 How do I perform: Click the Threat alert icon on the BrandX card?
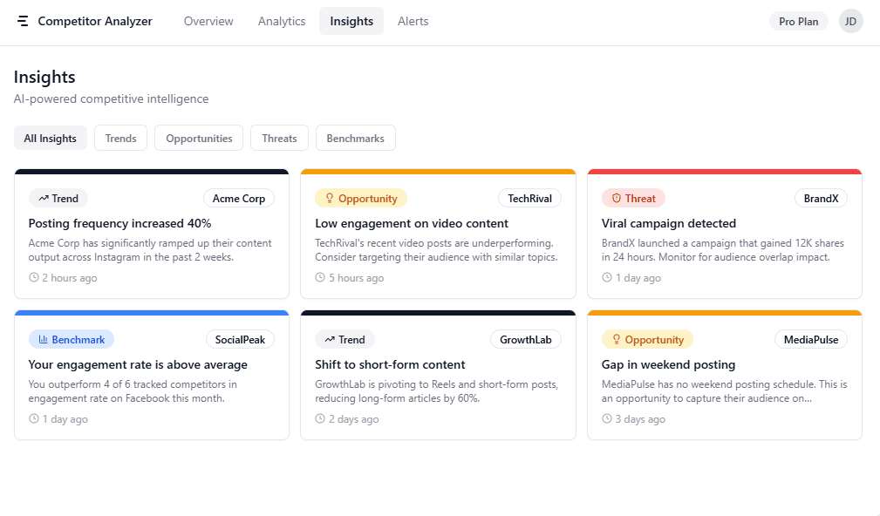616,198
